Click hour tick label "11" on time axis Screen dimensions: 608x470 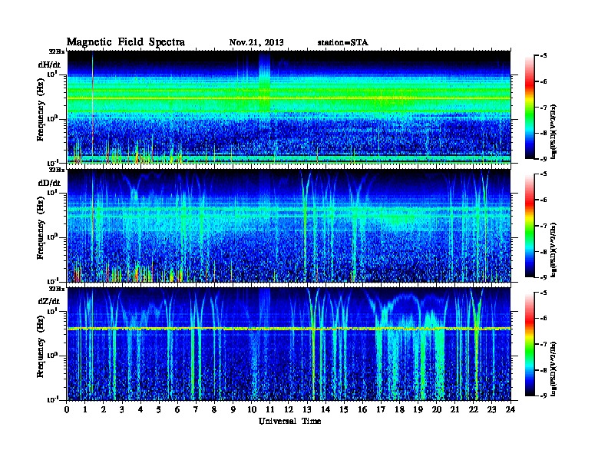[x=270, y=410]
